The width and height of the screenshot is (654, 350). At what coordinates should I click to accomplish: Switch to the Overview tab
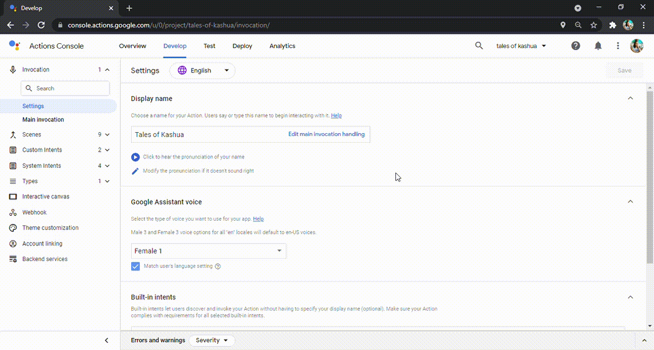[133, 46]
